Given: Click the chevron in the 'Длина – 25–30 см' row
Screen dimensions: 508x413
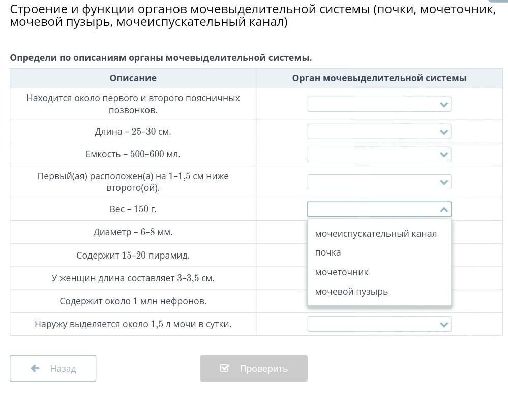Looking at the screenshot, I should [444, 132].
